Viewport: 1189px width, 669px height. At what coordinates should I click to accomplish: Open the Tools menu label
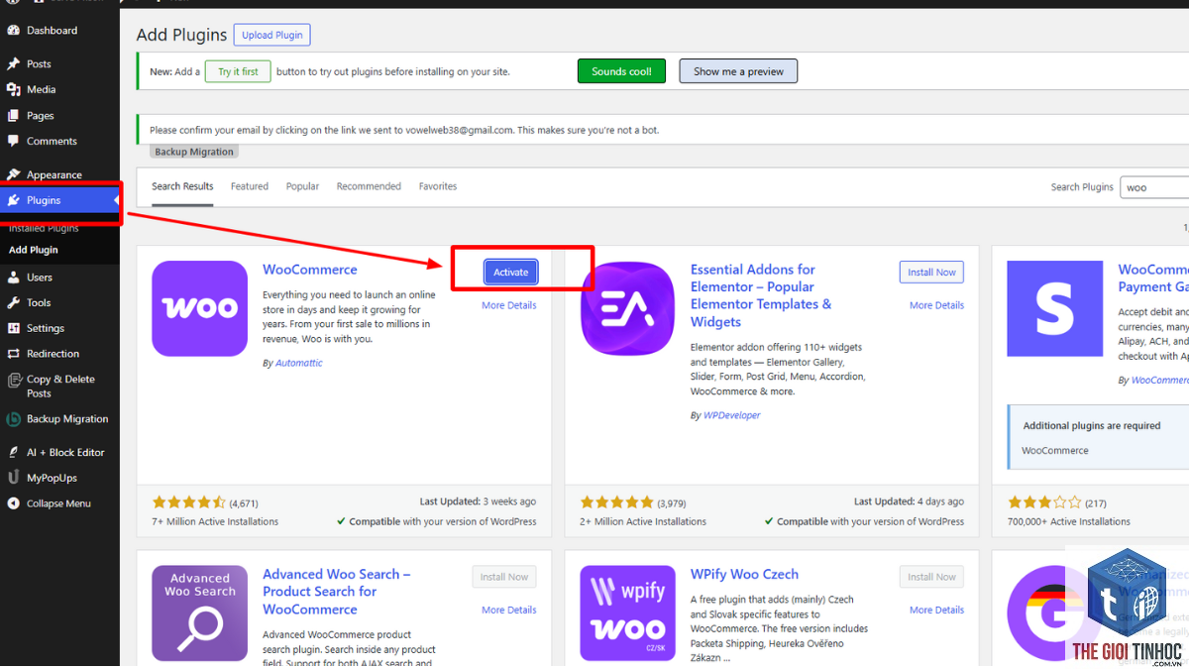(39, 303)
